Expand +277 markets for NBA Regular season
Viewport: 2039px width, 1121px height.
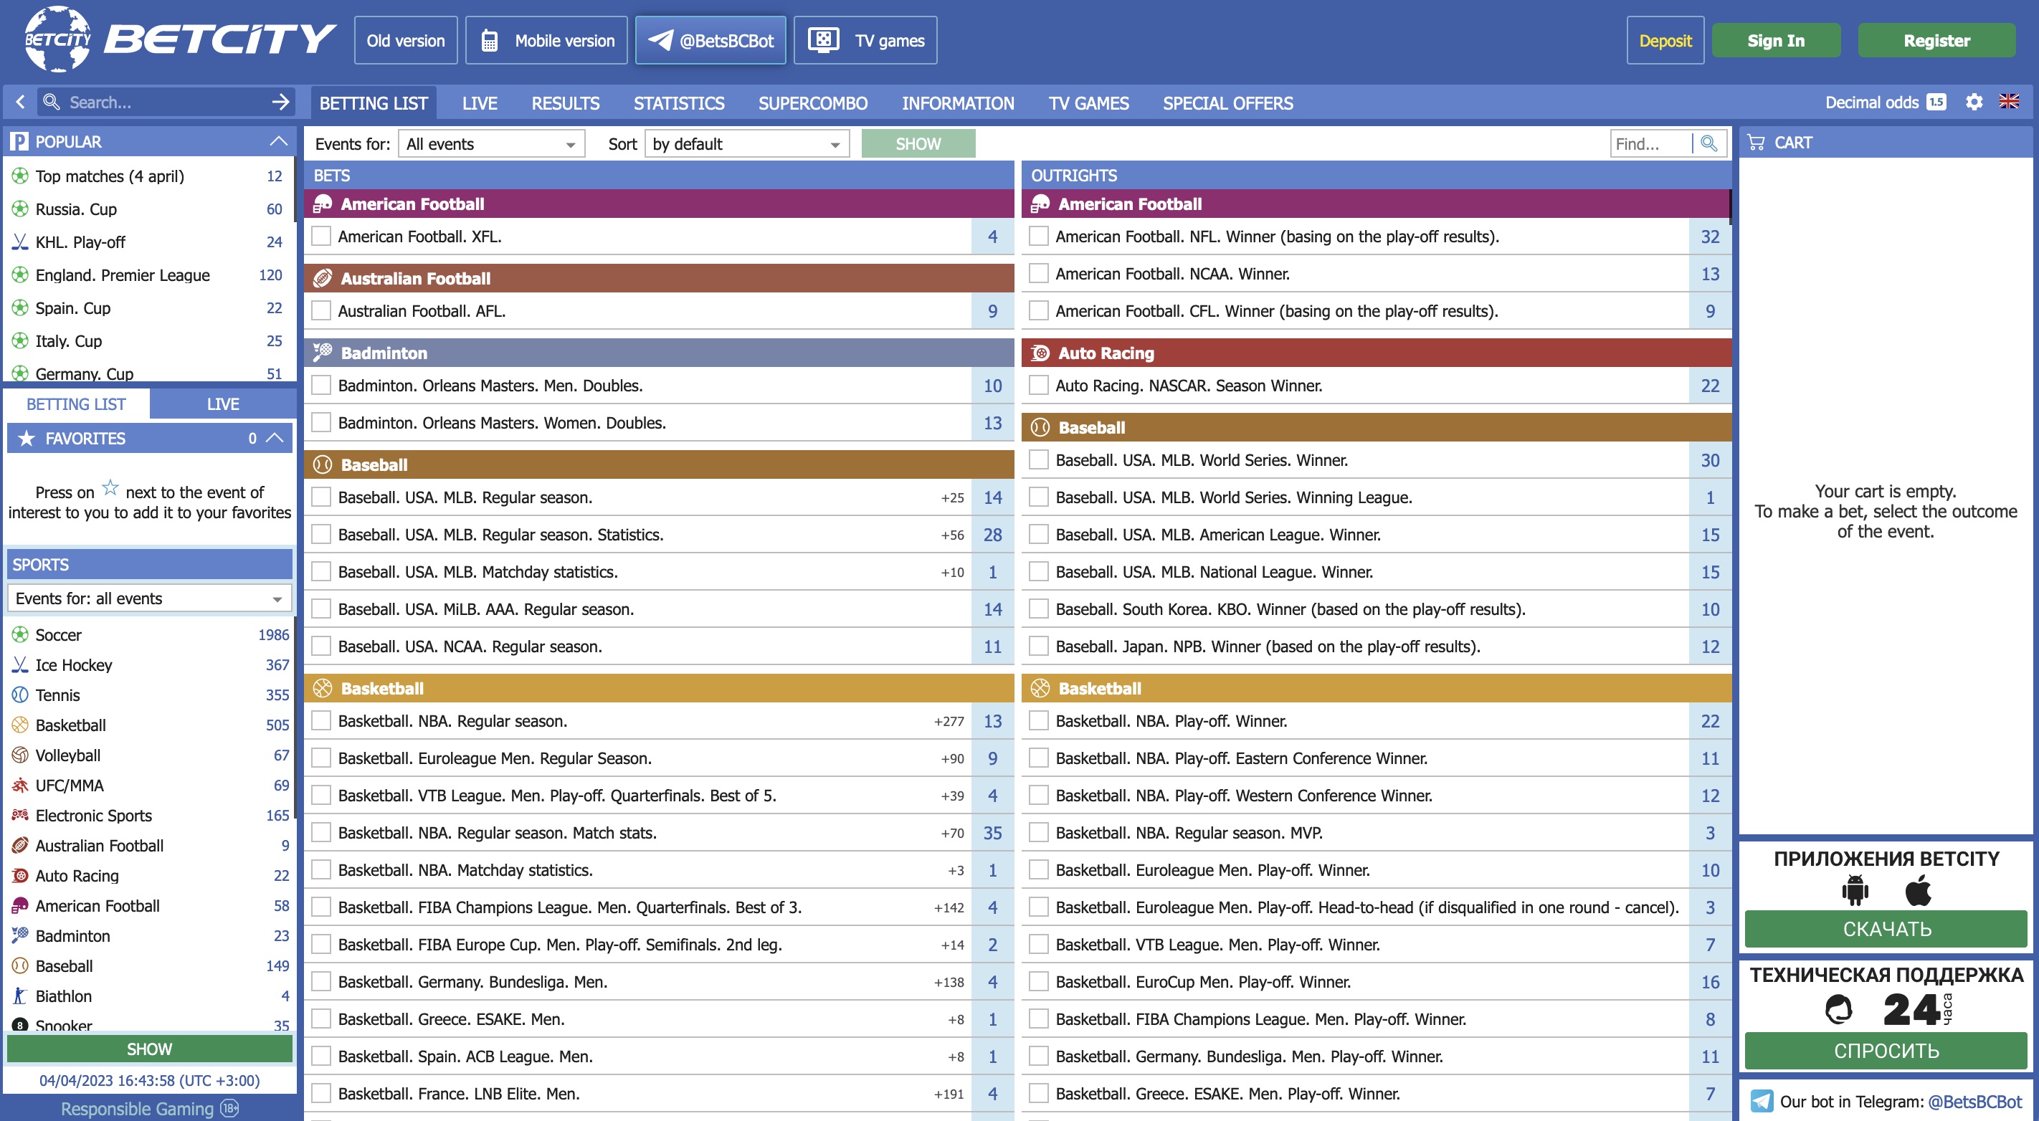click(x=949, y=722)
